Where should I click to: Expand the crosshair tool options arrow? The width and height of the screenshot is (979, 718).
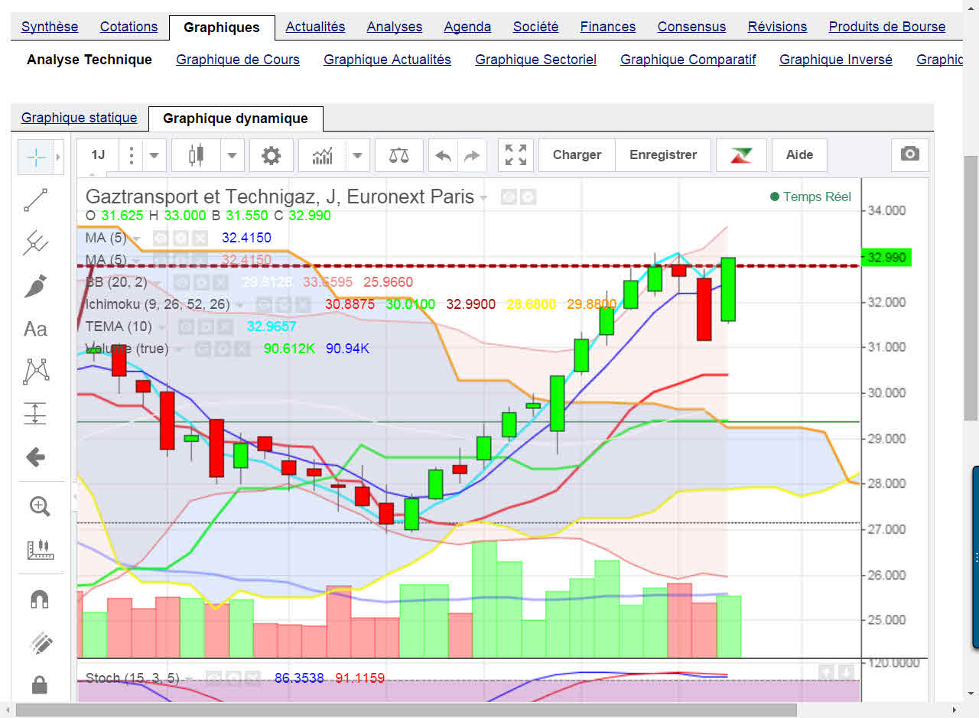[x=58, y=158]
